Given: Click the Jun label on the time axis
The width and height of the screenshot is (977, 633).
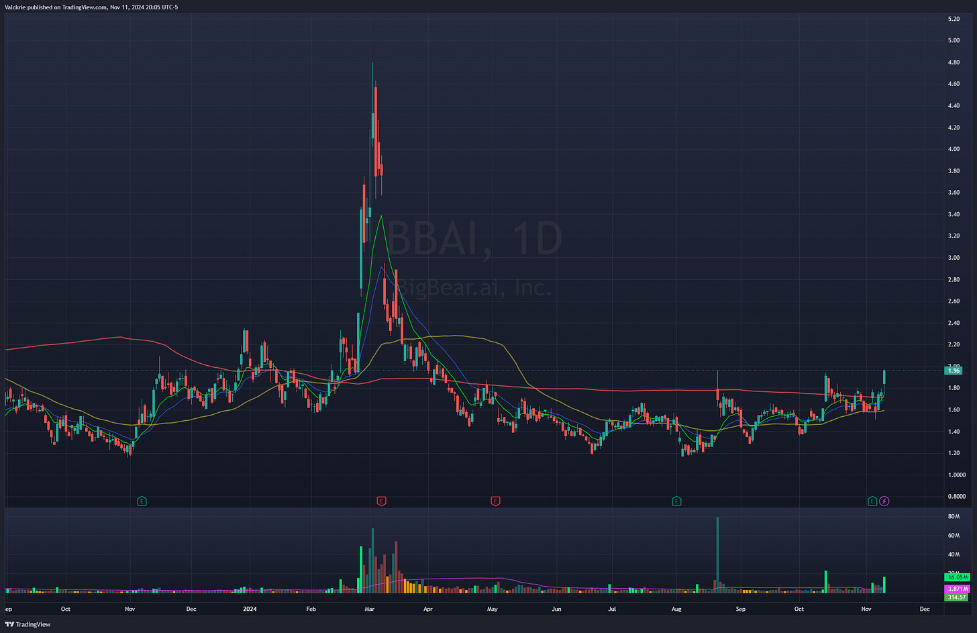Looking at the screenshot, I should [x=556, y=610].
